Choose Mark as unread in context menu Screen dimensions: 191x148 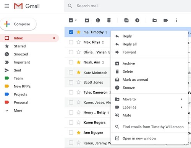149,80
